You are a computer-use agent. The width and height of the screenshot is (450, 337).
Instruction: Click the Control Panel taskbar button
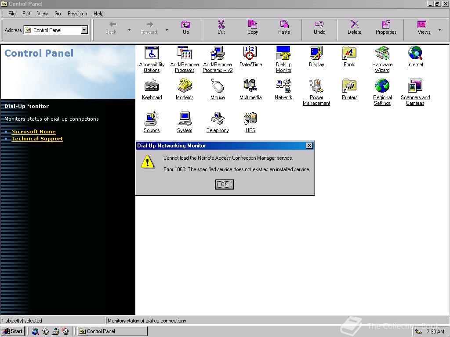click(112, 331)
